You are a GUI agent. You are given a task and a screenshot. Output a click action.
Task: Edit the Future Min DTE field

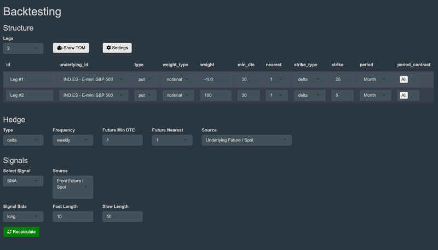click(122, 140)
